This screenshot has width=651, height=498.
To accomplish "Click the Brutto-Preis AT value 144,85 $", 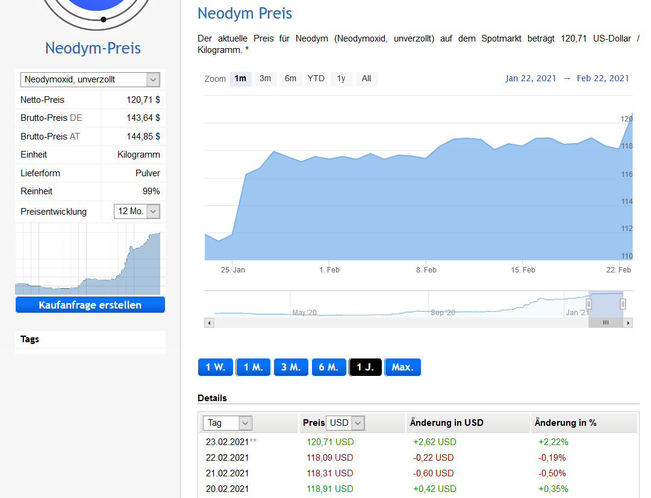I will (x=143, y=137).
